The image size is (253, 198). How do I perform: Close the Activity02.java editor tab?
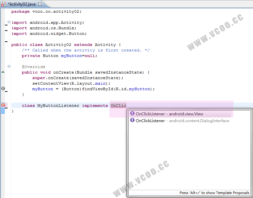pos(40,4)
